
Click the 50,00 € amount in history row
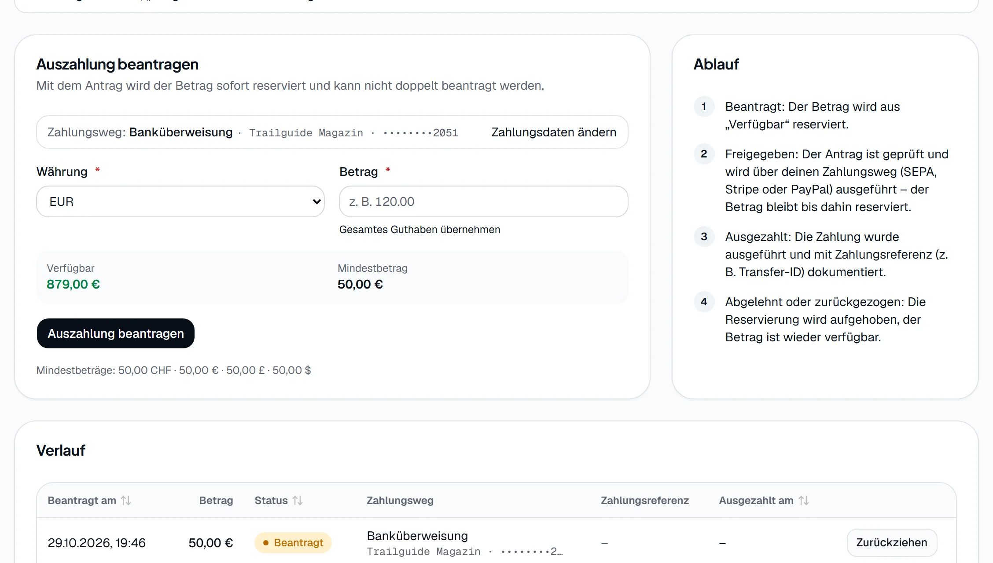(x=210, y=543)
